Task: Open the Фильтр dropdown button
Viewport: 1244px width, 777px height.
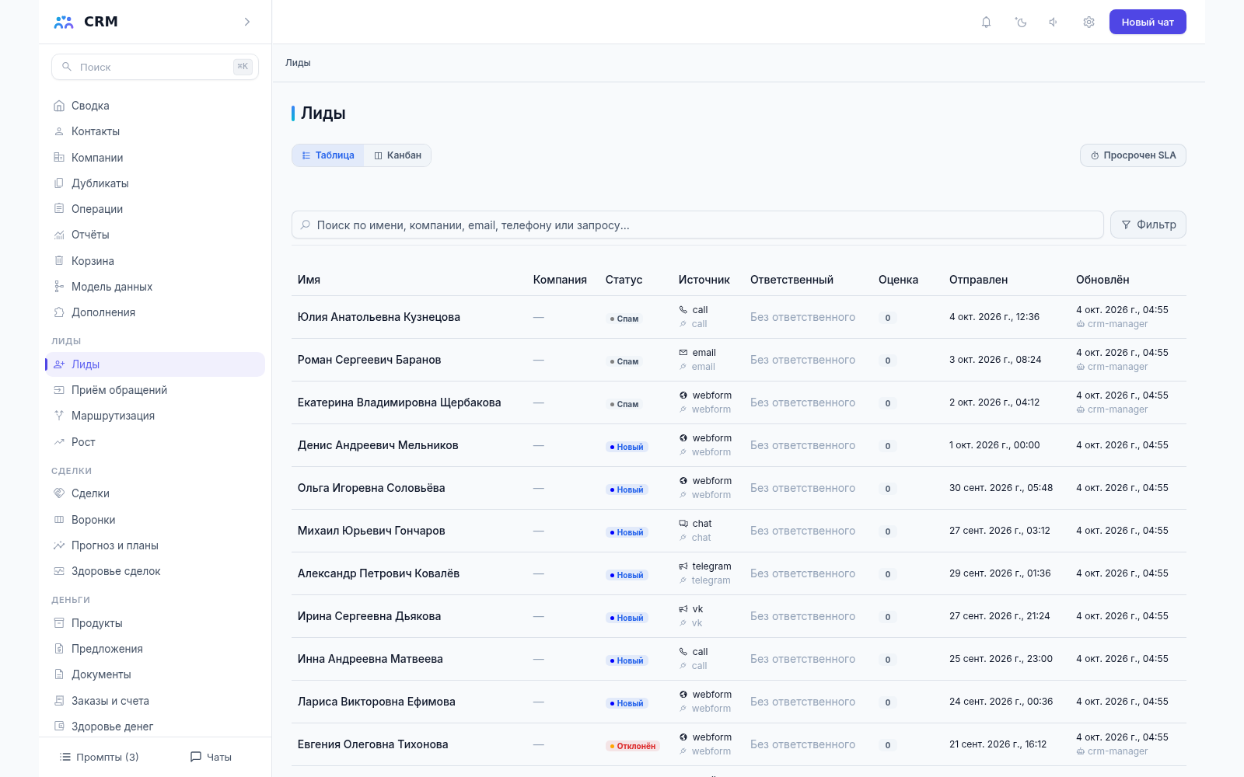Action: pyautogui.click(x=1148, y=225)
